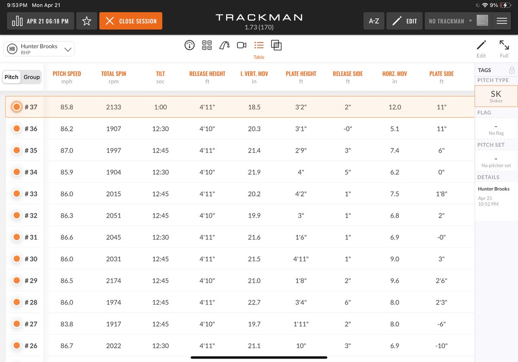Toggle the orange dot for pitch #35
Viewport: 518px width, 362px height.
pos(16,150)
